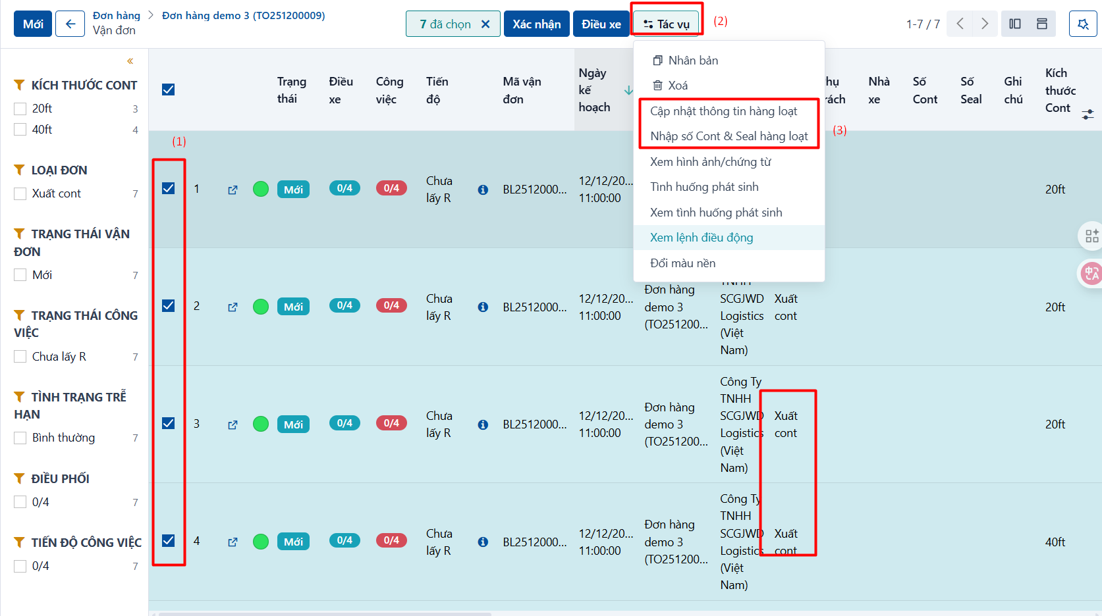This screenshot has width=1102, height=616.
Task: Click the KÍCH THƯỚC CONT filter header
Action: tap(76, 86)
